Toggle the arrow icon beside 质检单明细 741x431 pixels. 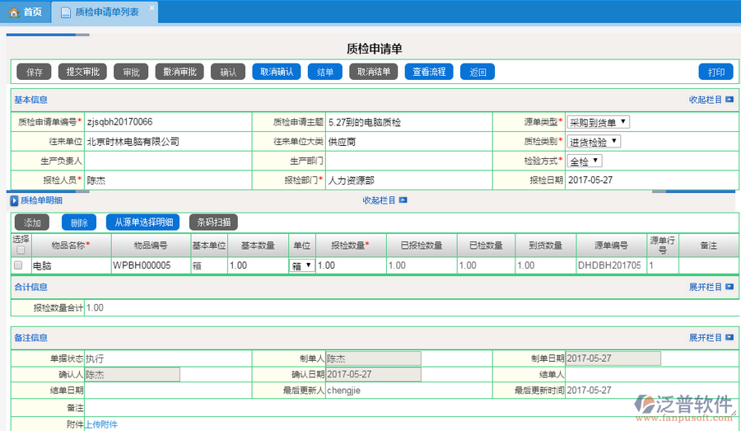tap(15, 200)
